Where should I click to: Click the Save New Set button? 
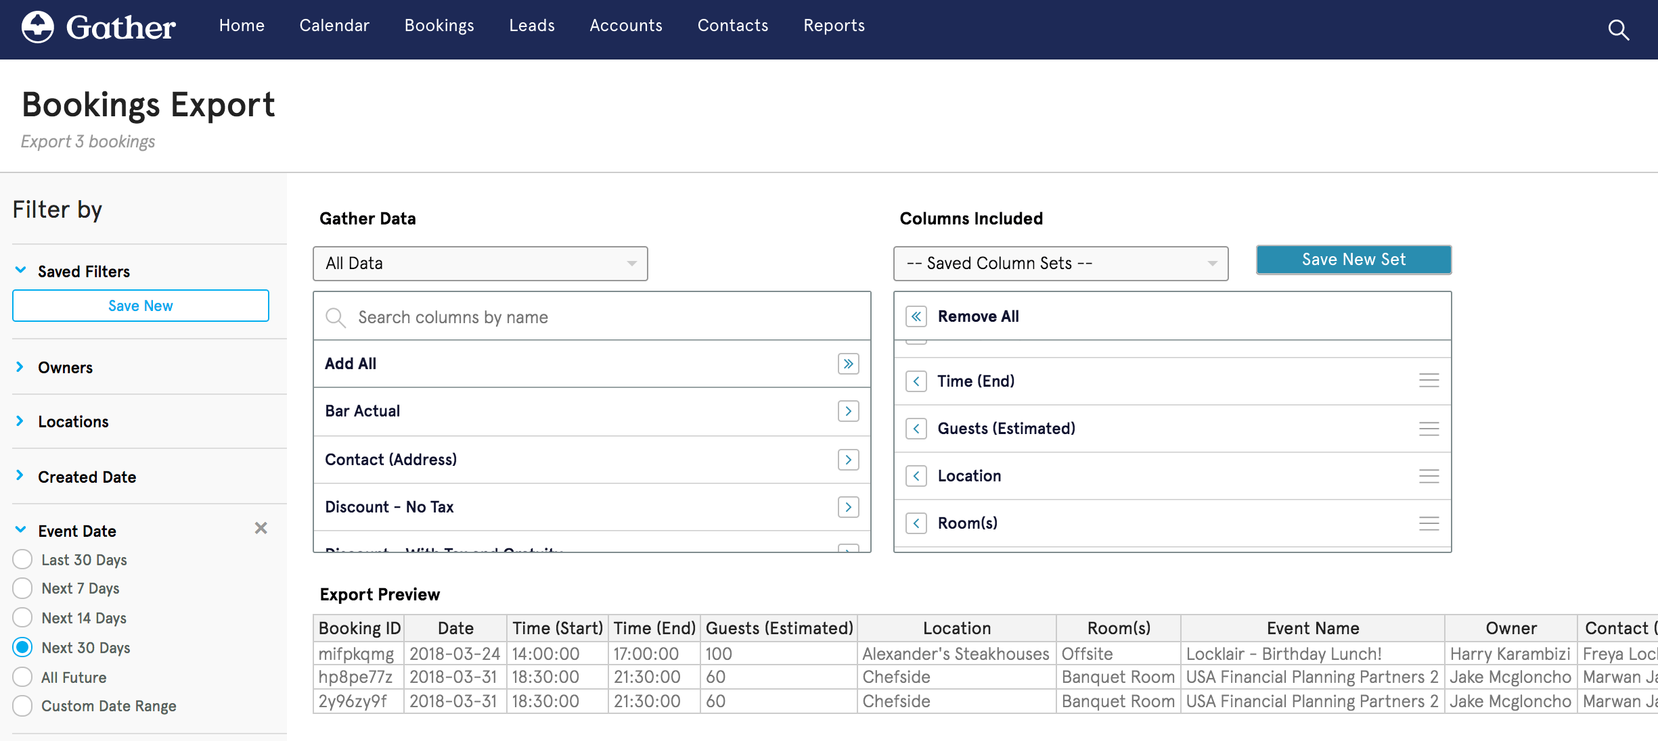(1353, 260)
